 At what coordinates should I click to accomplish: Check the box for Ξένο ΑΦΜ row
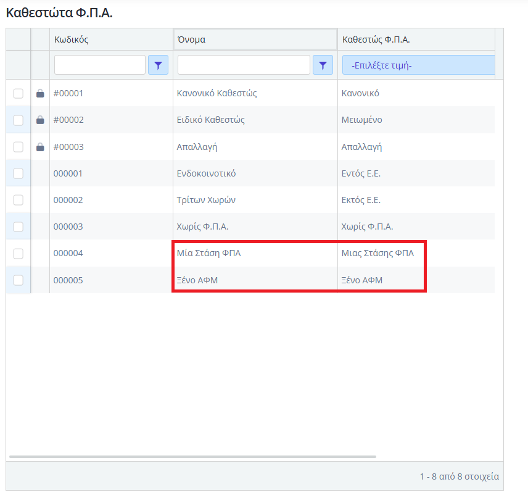(19, 280)
